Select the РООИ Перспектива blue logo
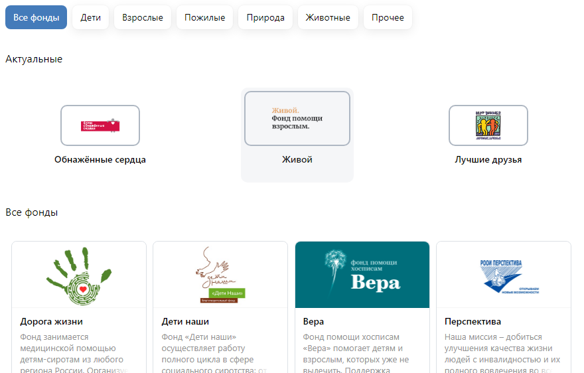Image resolution: width=584 pixels, height=373 pixels. [503, 275]
